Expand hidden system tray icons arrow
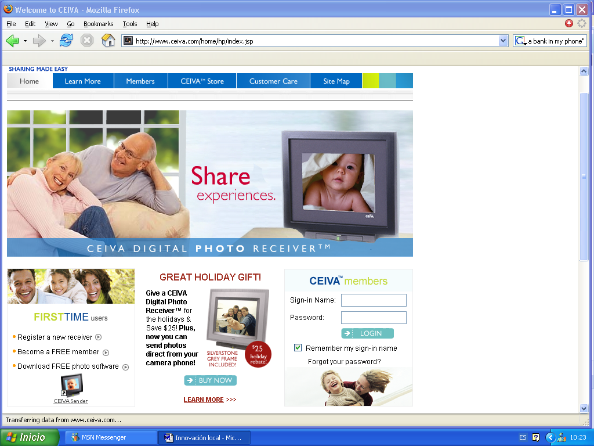Image resolution: width=594 pixels, height=446 pixels. [550, 438]
